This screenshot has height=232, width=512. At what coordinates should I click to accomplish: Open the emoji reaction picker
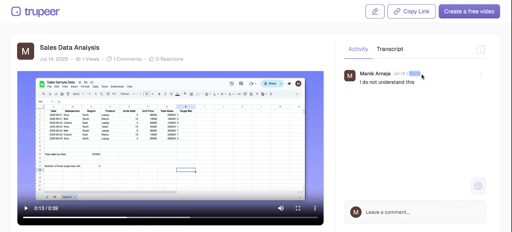tap(478, 186)
